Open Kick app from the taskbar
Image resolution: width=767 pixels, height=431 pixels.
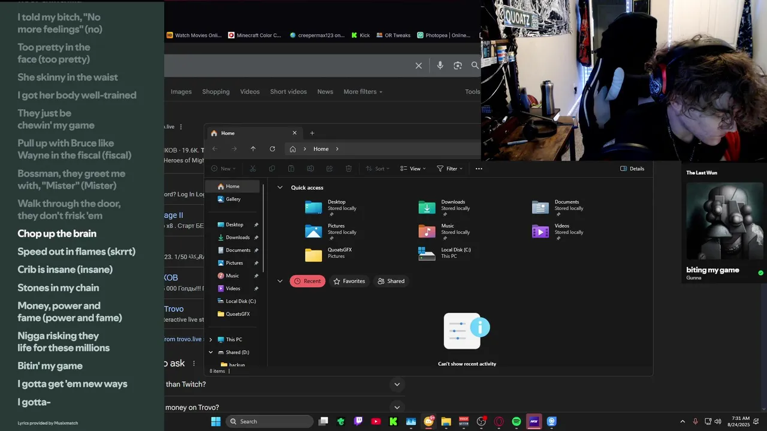(x=393, y=421)
